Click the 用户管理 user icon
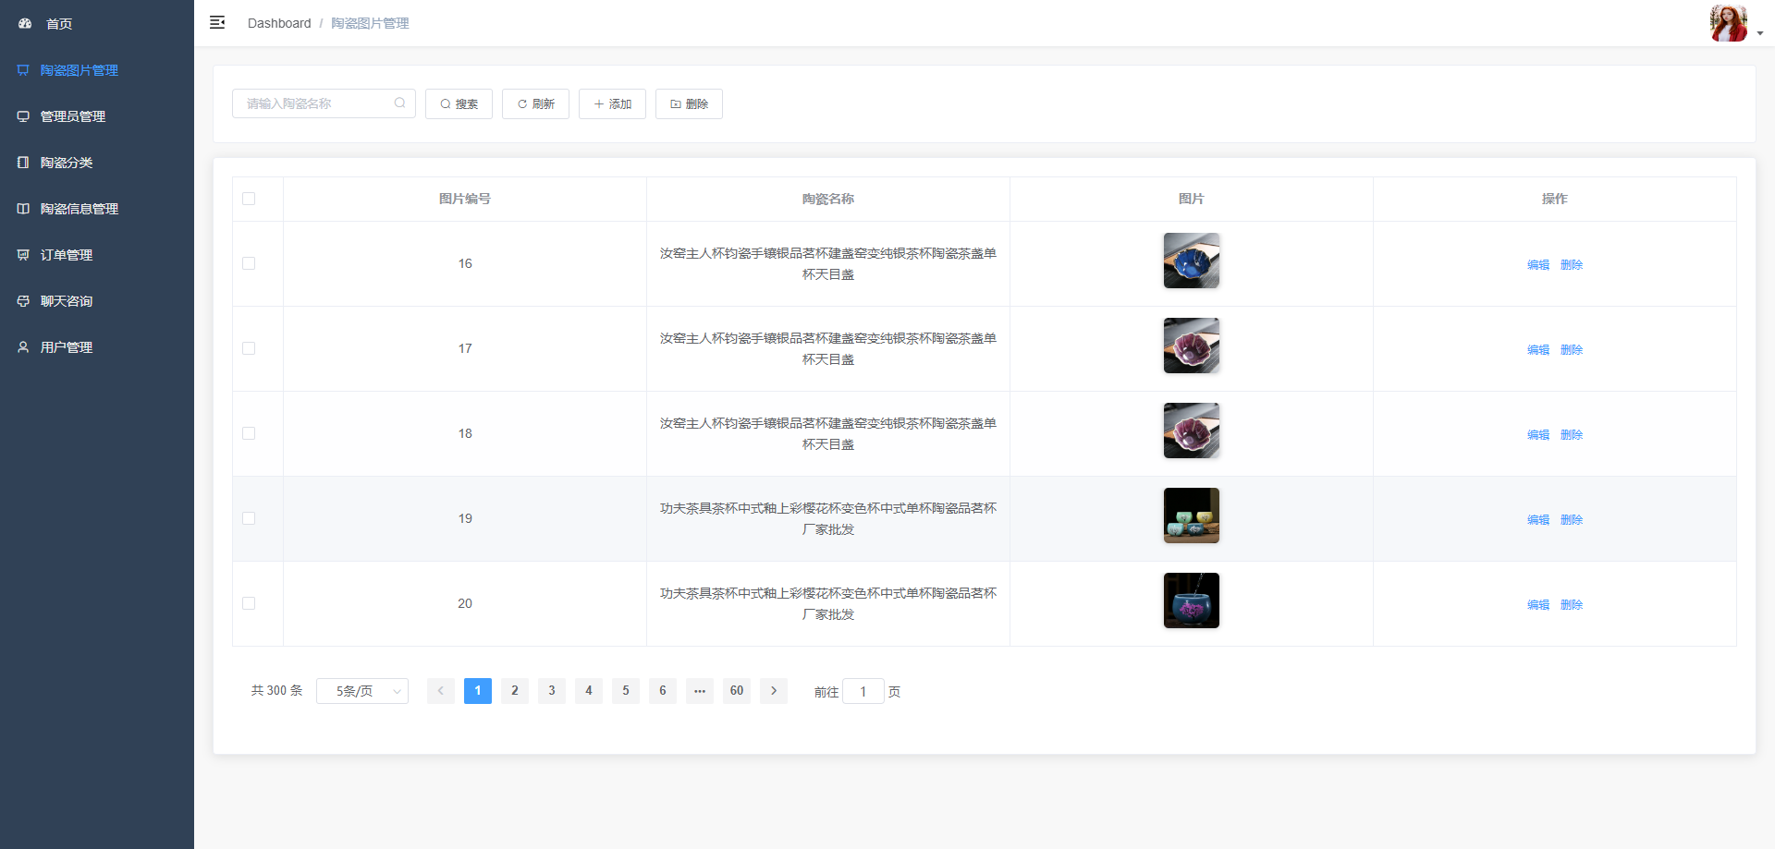 click(23, 346)
